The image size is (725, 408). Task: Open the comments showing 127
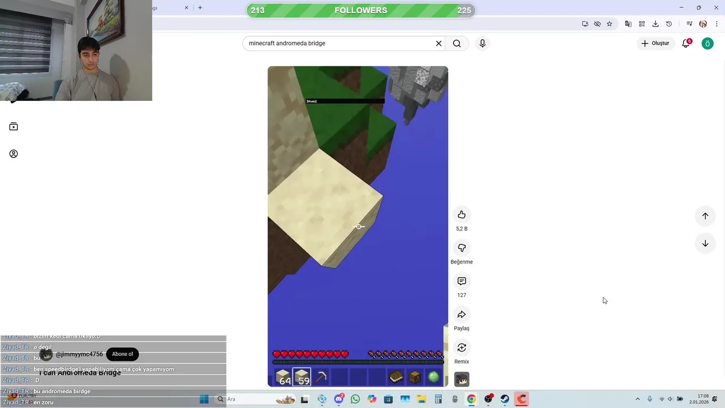pos(462,281)
